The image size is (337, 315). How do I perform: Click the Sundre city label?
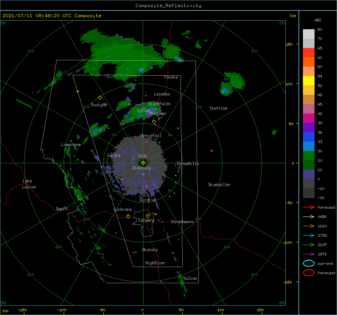[x=113, y=155]
